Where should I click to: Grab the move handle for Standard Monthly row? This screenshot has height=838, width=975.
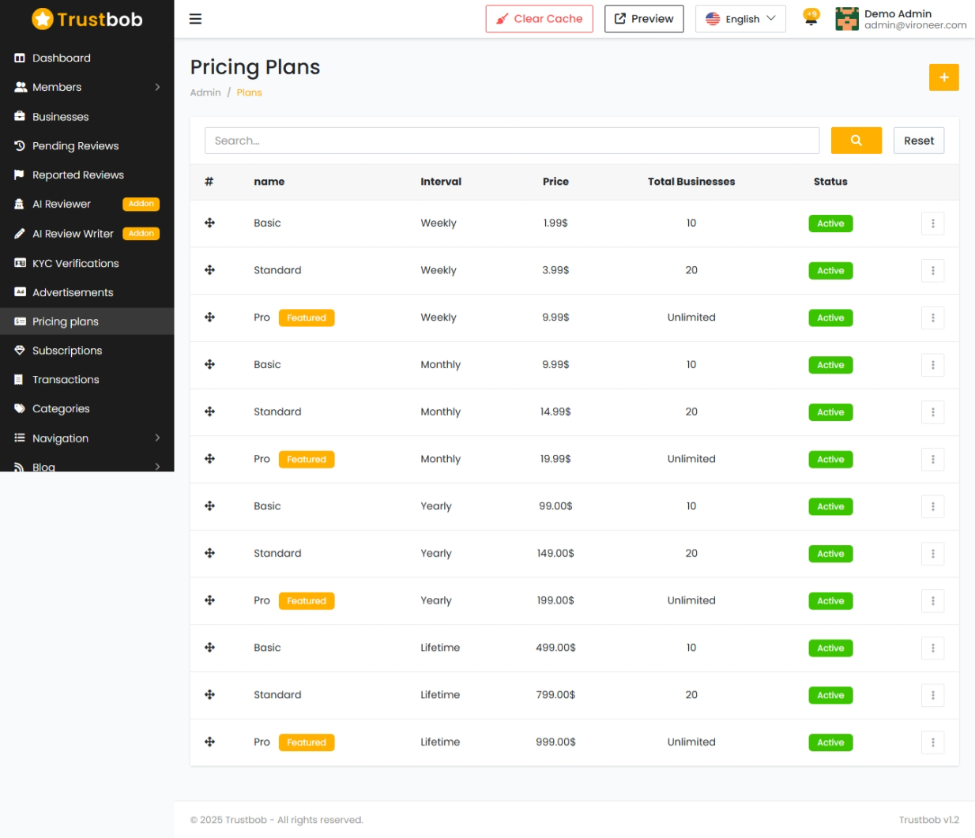(x=209, y=411)
